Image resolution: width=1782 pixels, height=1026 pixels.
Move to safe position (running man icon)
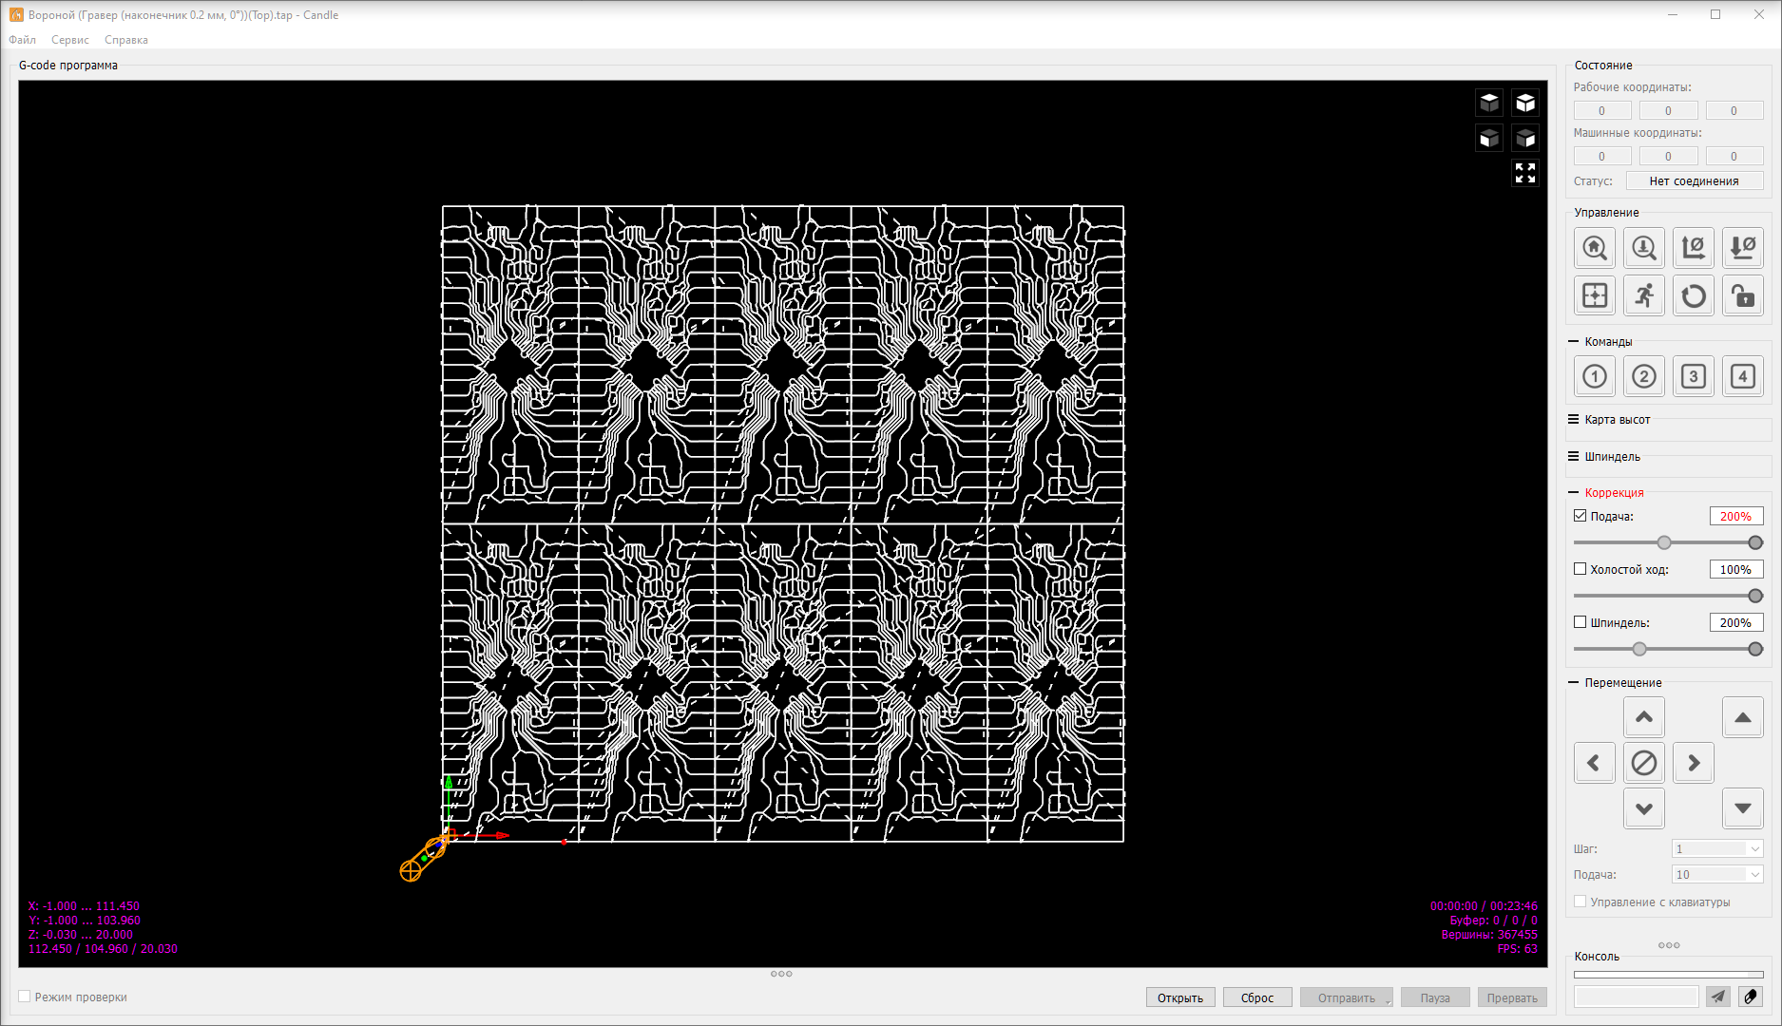coord(1644,295)
